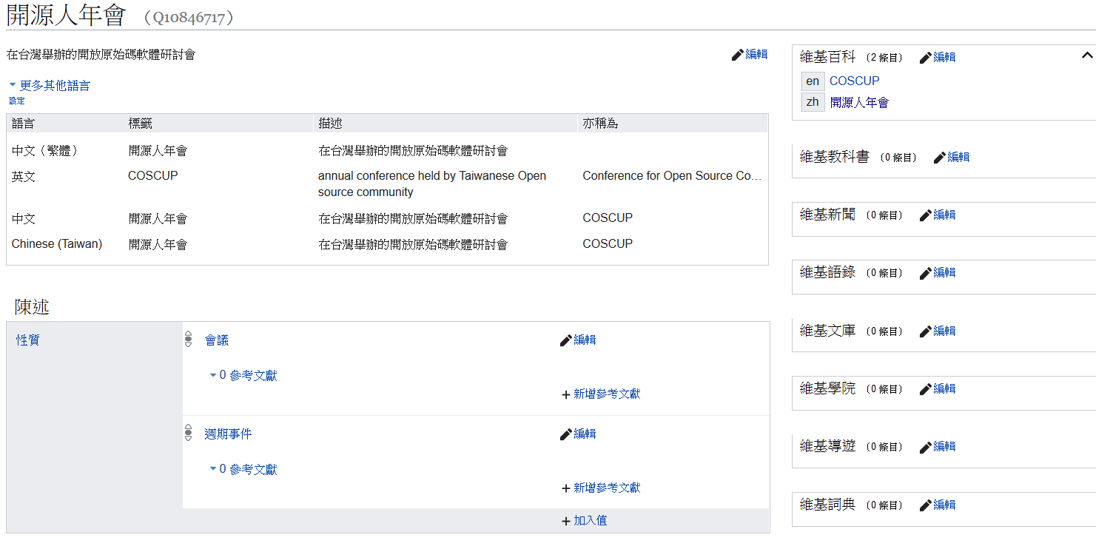This screenshot has width=1096, height=549.
Task: Click the pencil icon in the 維基文庫 section
Action: (925, 331)
